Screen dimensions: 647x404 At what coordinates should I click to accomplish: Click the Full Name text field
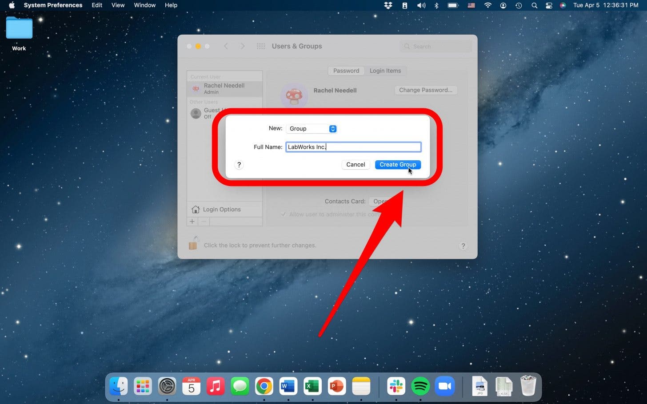353,147
